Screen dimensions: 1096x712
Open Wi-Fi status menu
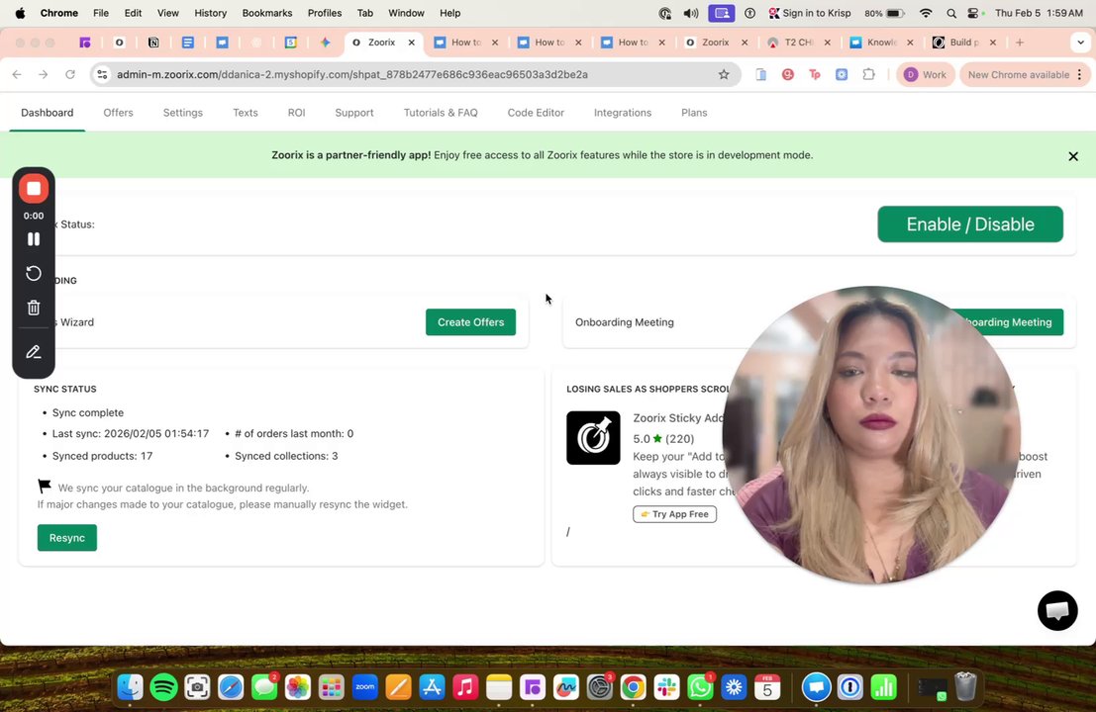click(926, 13)
